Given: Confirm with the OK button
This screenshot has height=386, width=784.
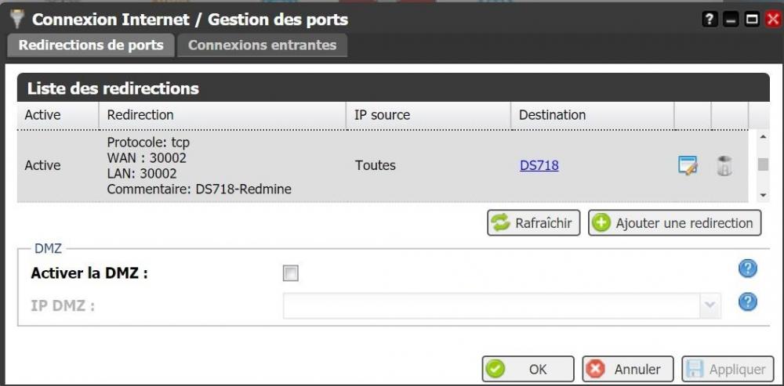Looking at the screenshot, I should click(x=528, y=369).
